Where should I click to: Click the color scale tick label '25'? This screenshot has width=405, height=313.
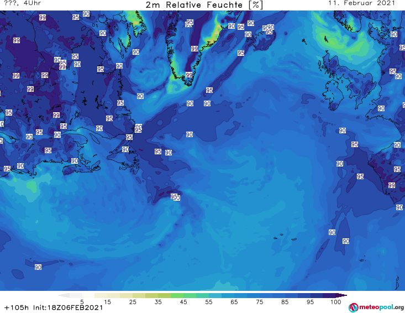[133, 302]
